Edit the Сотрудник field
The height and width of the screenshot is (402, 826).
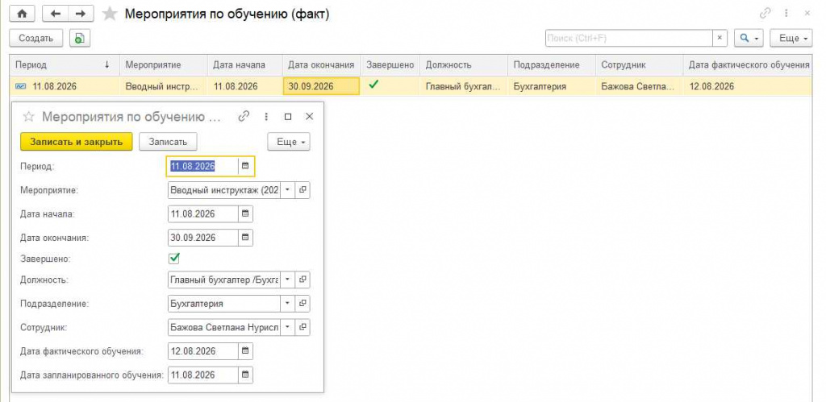click(x=224, y=327)
